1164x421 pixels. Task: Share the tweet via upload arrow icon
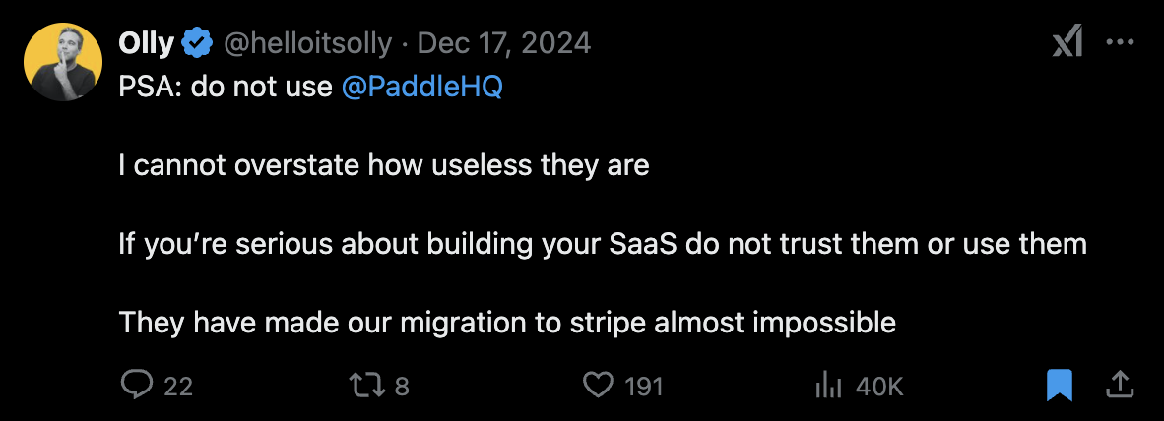1120,384
